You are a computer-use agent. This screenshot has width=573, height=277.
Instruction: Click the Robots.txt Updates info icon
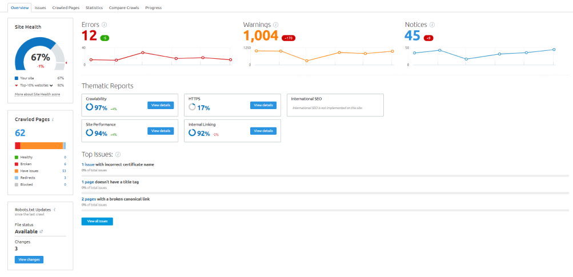pyautogui.click(x=54, y=210)
